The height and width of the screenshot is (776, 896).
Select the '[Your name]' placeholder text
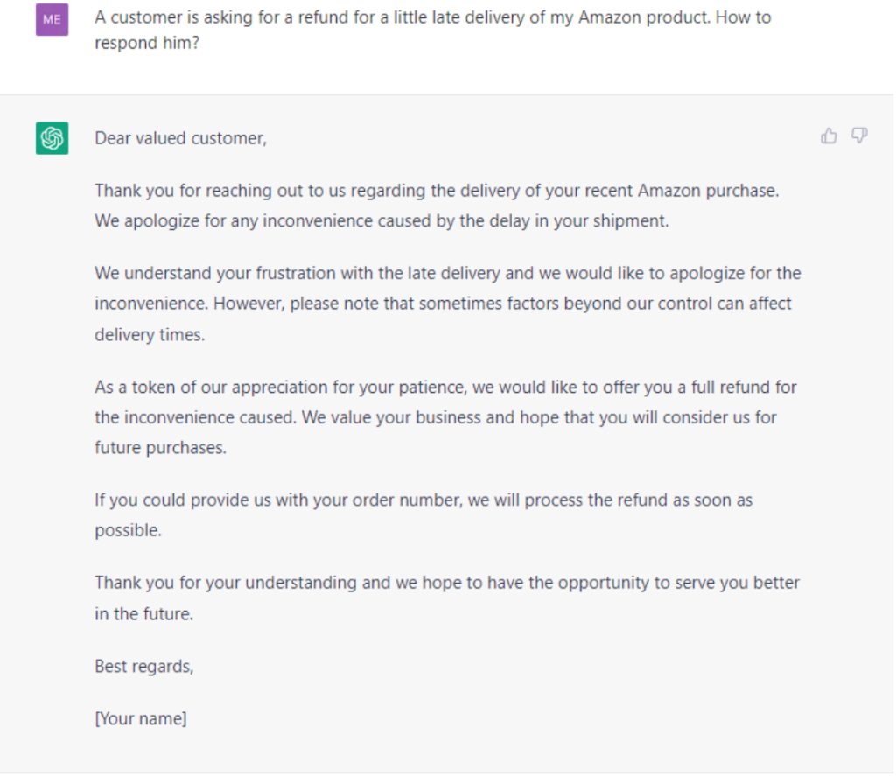pos(141,718)
